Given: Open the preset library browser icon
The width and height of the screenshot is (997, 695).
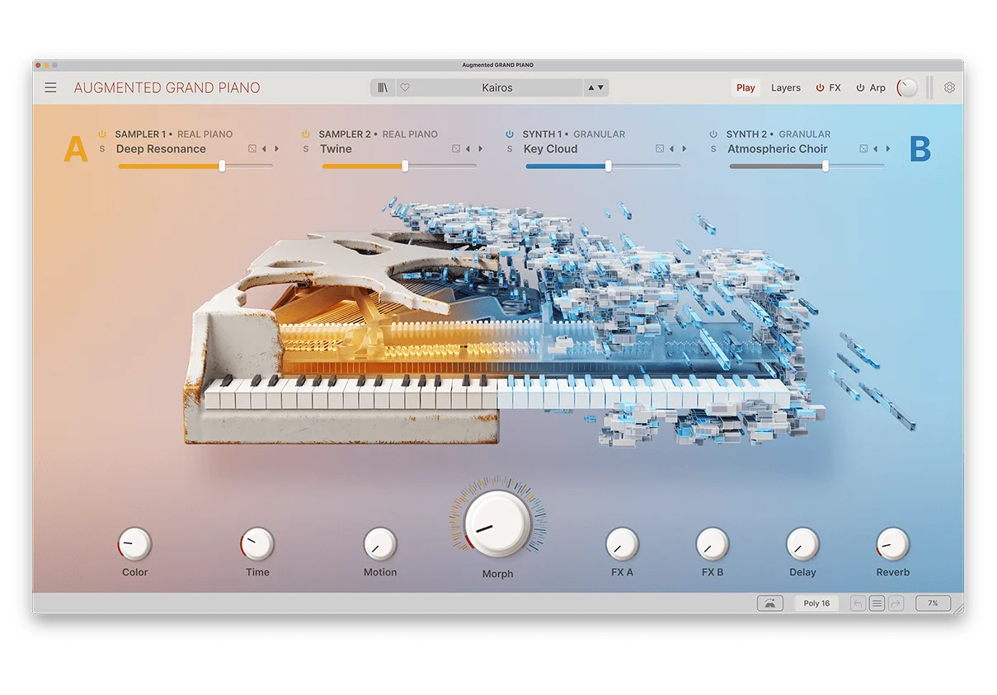Looking at the screenshot, I should [382, 87].
